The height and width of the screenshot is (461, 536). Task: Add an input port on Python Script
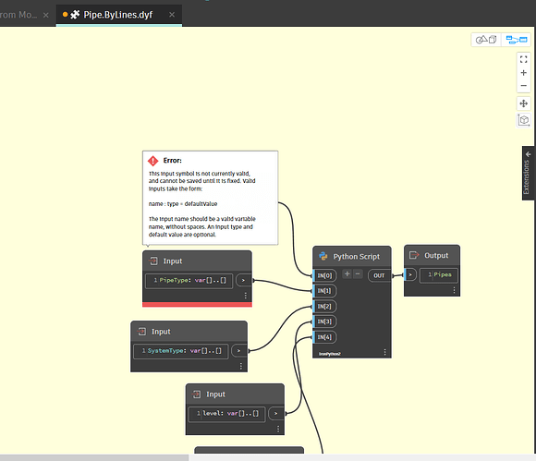[x=347, y=273]
